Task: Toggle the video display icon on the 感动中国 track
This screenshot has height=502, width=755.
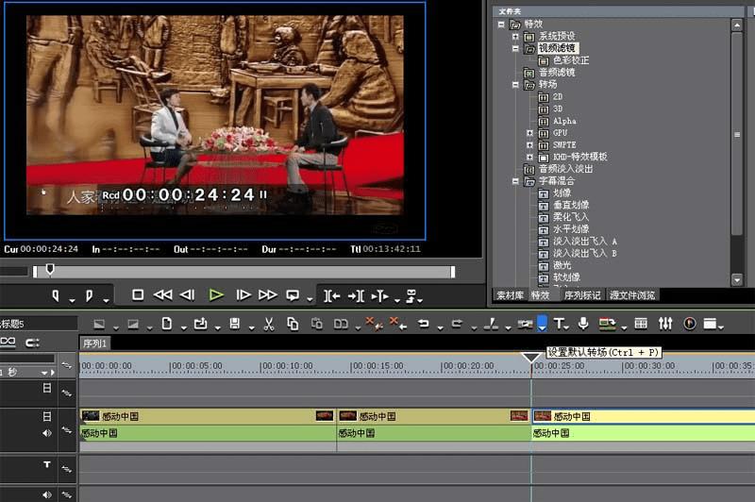Action: tap(47, 416)
